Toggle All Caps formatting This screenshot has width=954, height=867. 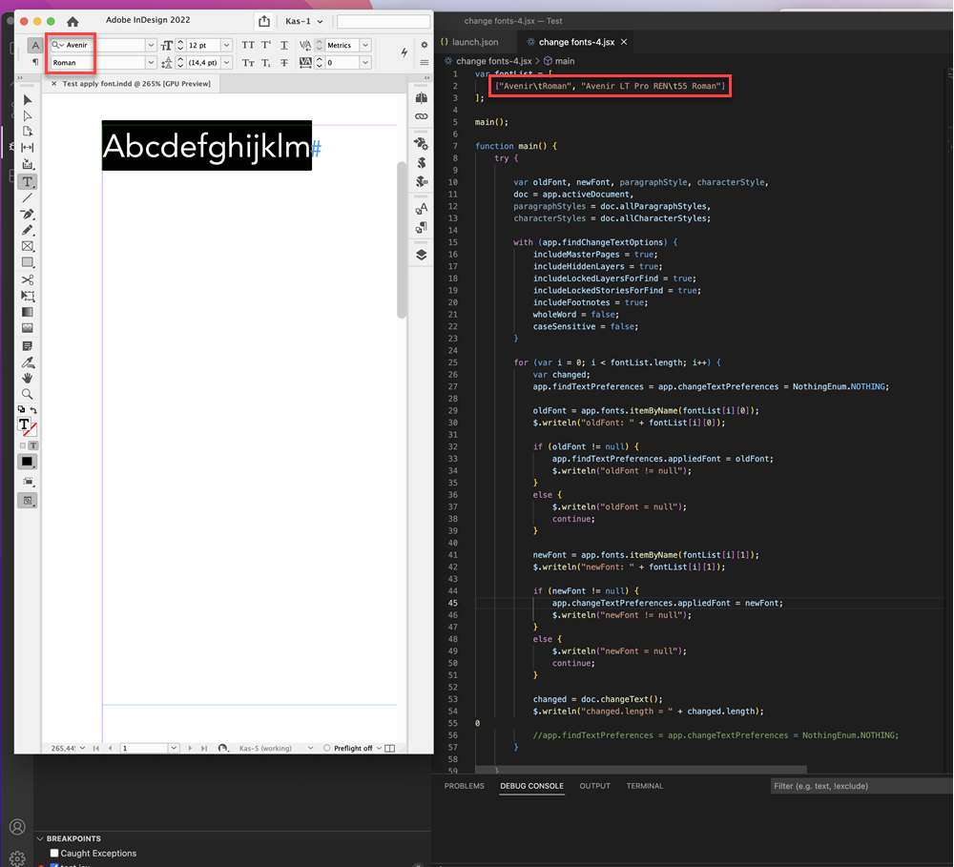pyautogui.click(x=248, y=45)
